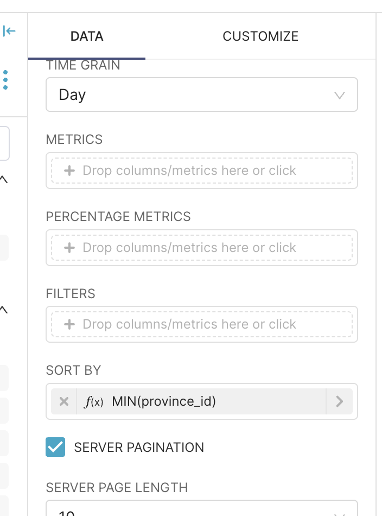Select the DATA tab

pos(87,36)
